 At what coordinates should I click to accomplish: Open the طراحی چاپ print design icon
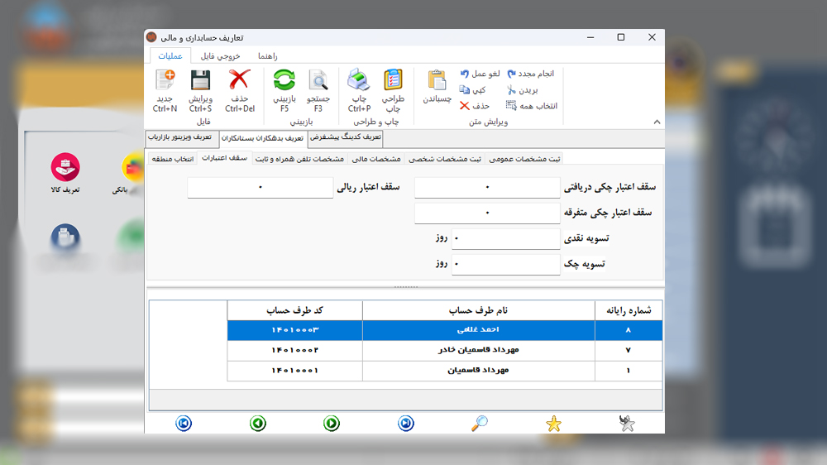[394, 81]
